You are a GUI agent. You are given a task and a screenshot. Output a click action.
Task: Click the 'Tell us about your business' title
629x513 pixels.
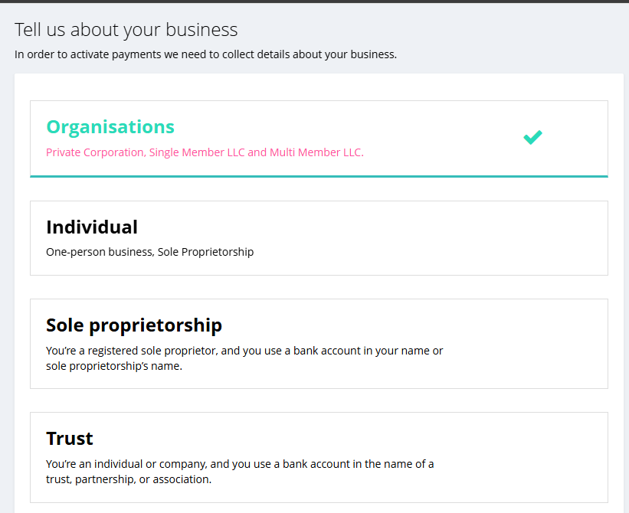pos(126,30)
